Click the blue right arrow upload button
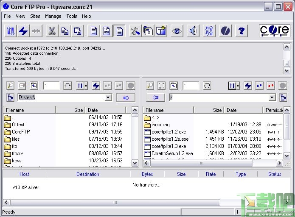 pos(126,98)
